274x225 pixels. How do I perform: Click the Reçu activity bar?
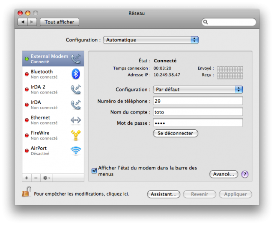point(230,76)
